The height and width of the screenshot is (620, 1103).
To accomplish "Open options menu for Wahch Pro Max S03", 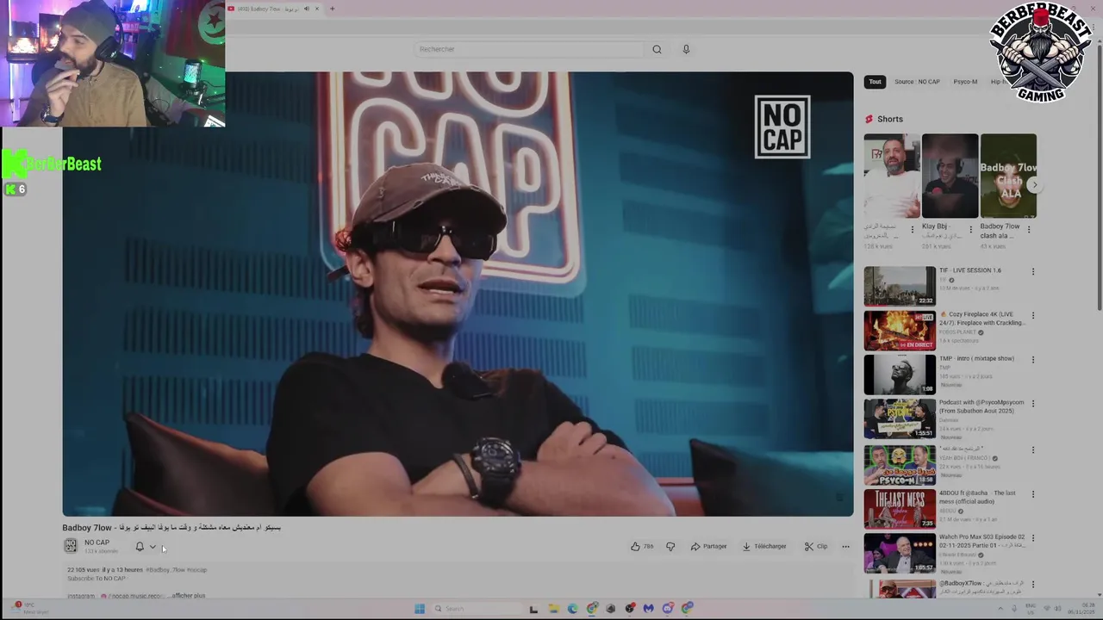I will coord(1033,539).
